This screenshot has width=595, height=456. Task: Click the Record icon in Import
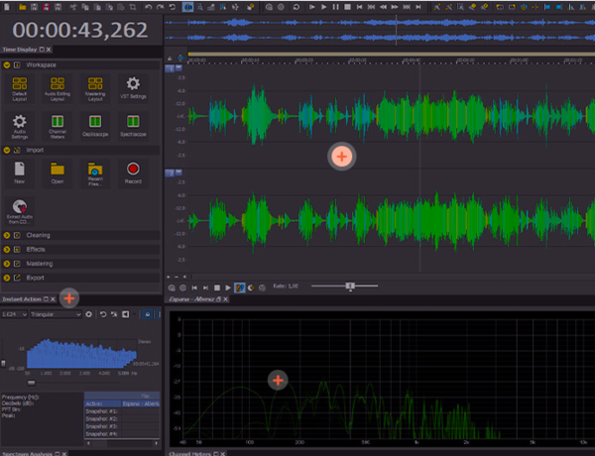(x=133, y=171)
